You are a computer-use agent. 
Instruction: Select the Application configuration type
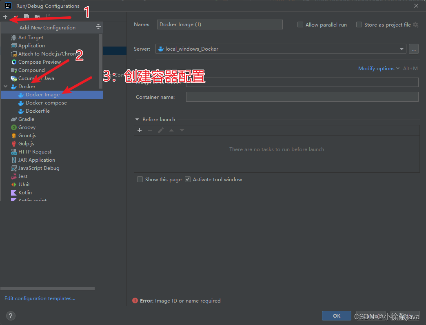click(x=52, y=46)
